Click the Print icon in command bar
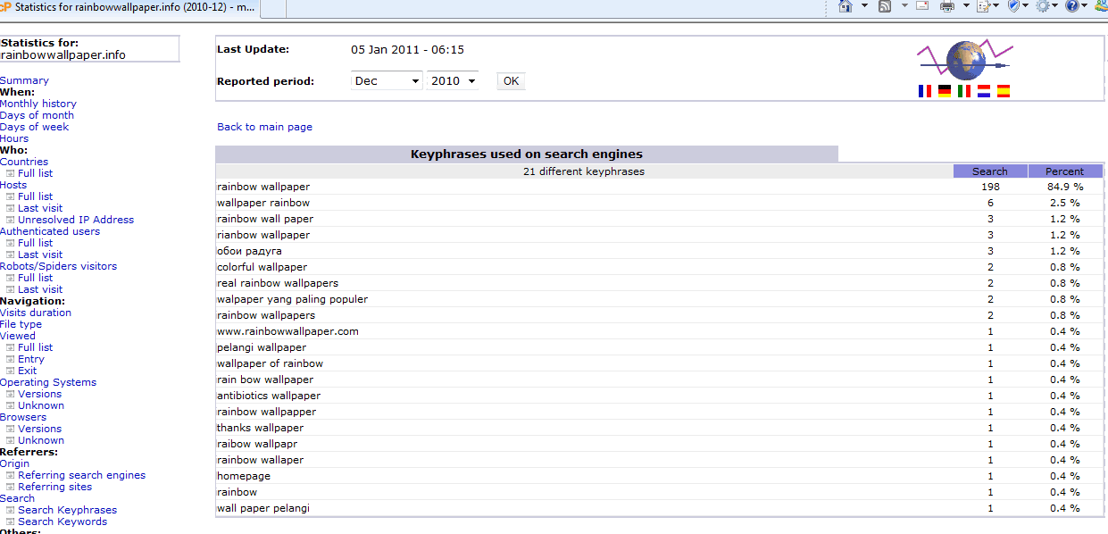 pos(946,6)
